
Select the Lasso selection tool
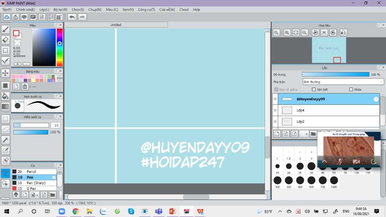[x=5, y=130]
